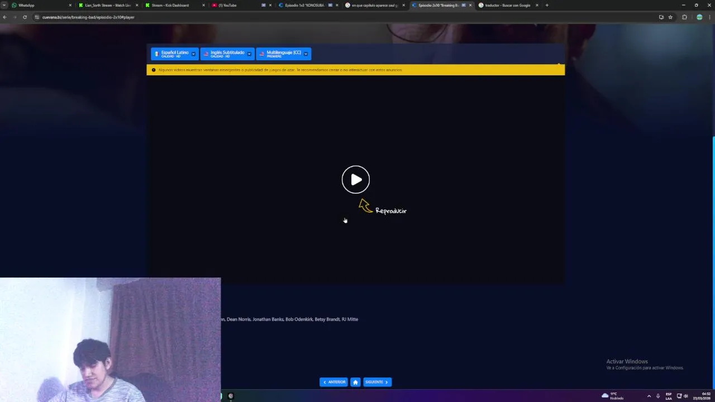Open the Español Latino server dropdown

tap(175, 54)
